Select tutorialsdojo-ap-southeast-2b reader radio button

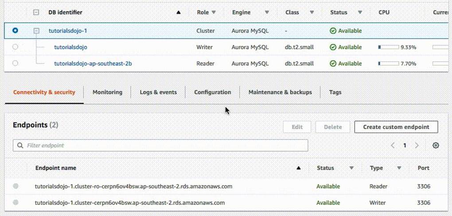tap(16, 63)
